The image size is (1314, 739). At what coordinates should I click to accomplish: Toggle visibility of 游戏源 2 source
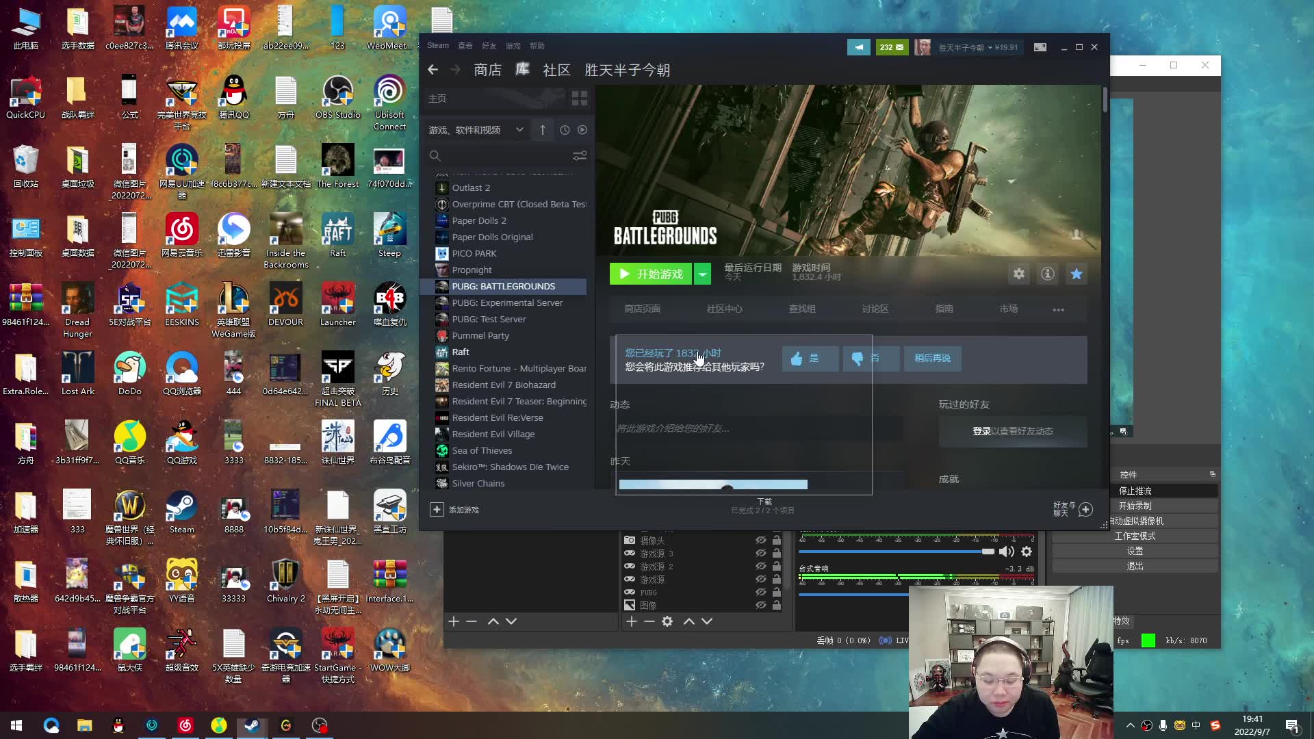pyautogui.click(x=760, y=567)
